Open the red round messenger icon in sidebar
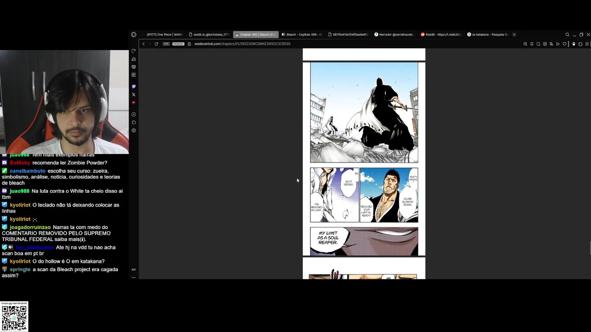This screenshot has height=332, width=591. 133,102
